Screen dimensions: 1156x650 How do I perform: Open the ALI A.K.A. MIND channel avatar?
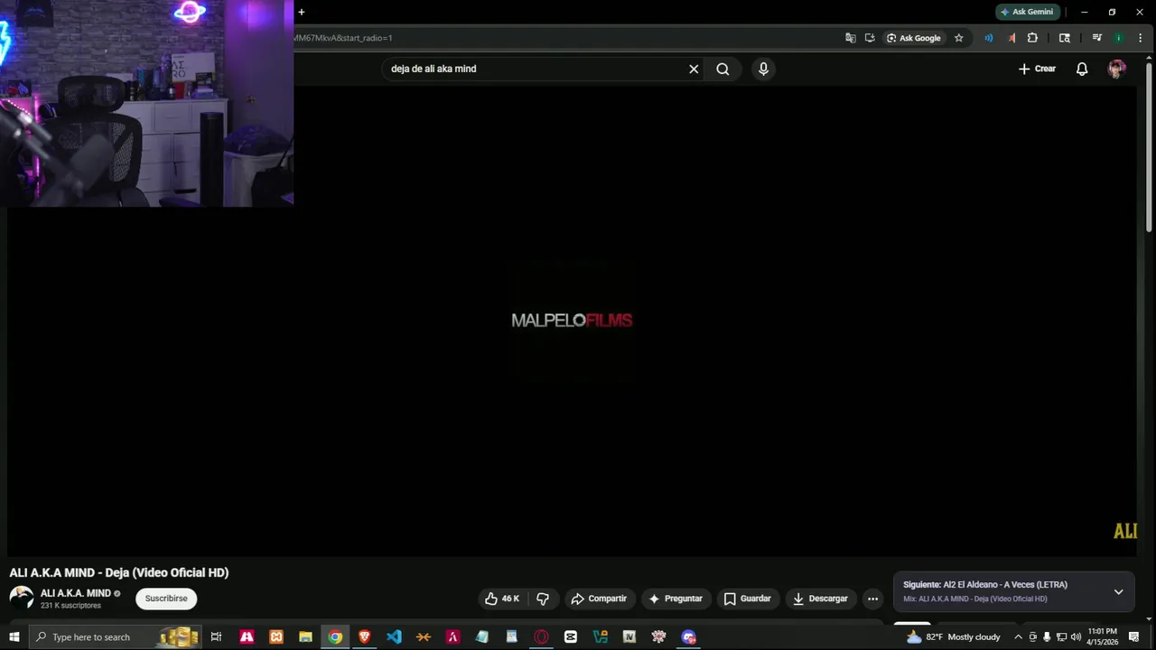click(22, 599)
